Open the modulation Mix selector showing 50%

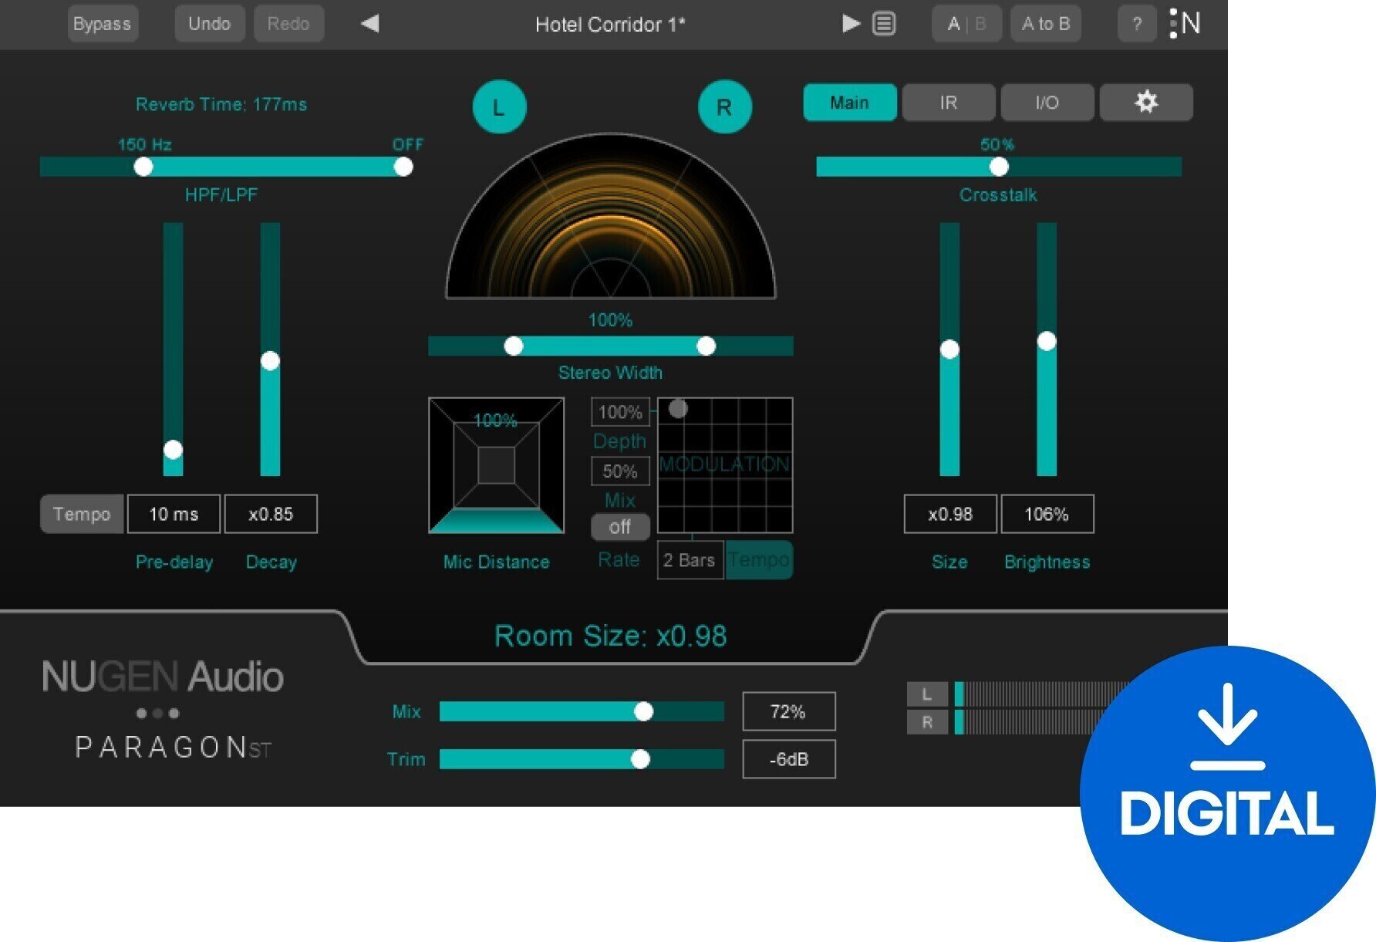click(x=619, y=471)
